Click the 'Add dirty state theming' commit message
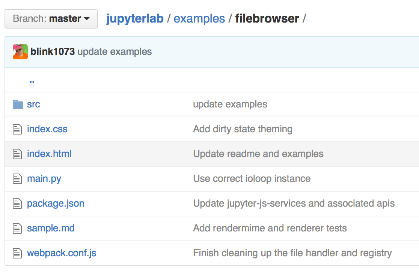Image resolution: width=419 pixels, height=278 pixels. (243, 129)
